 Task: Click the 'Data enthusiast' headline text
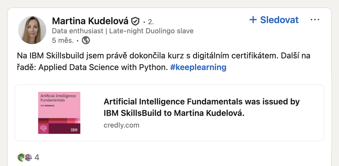[78, 31]
